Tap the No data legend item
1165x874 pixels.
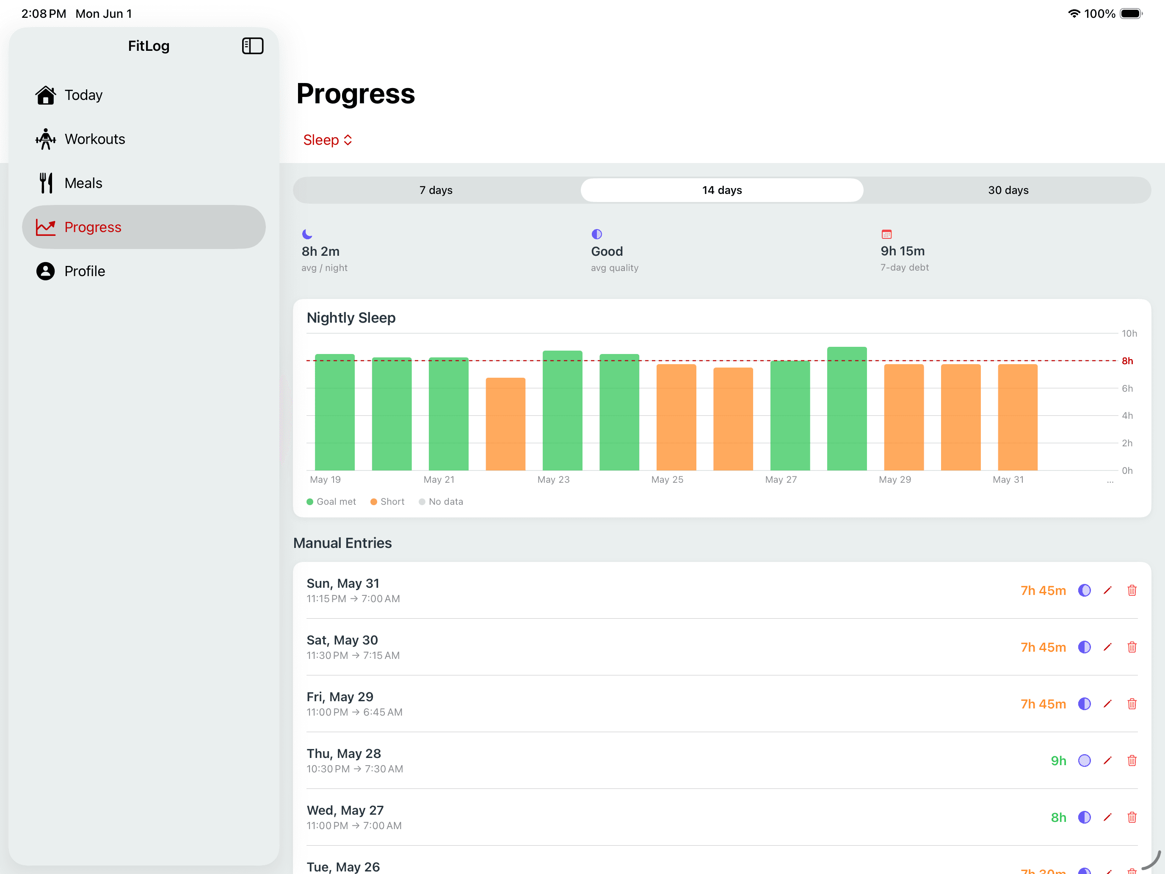(441, 501)
